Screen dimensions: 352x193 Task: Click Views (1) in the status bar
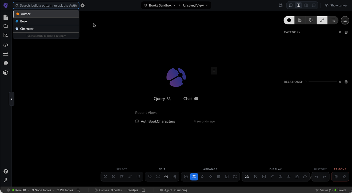pos(324,190)
